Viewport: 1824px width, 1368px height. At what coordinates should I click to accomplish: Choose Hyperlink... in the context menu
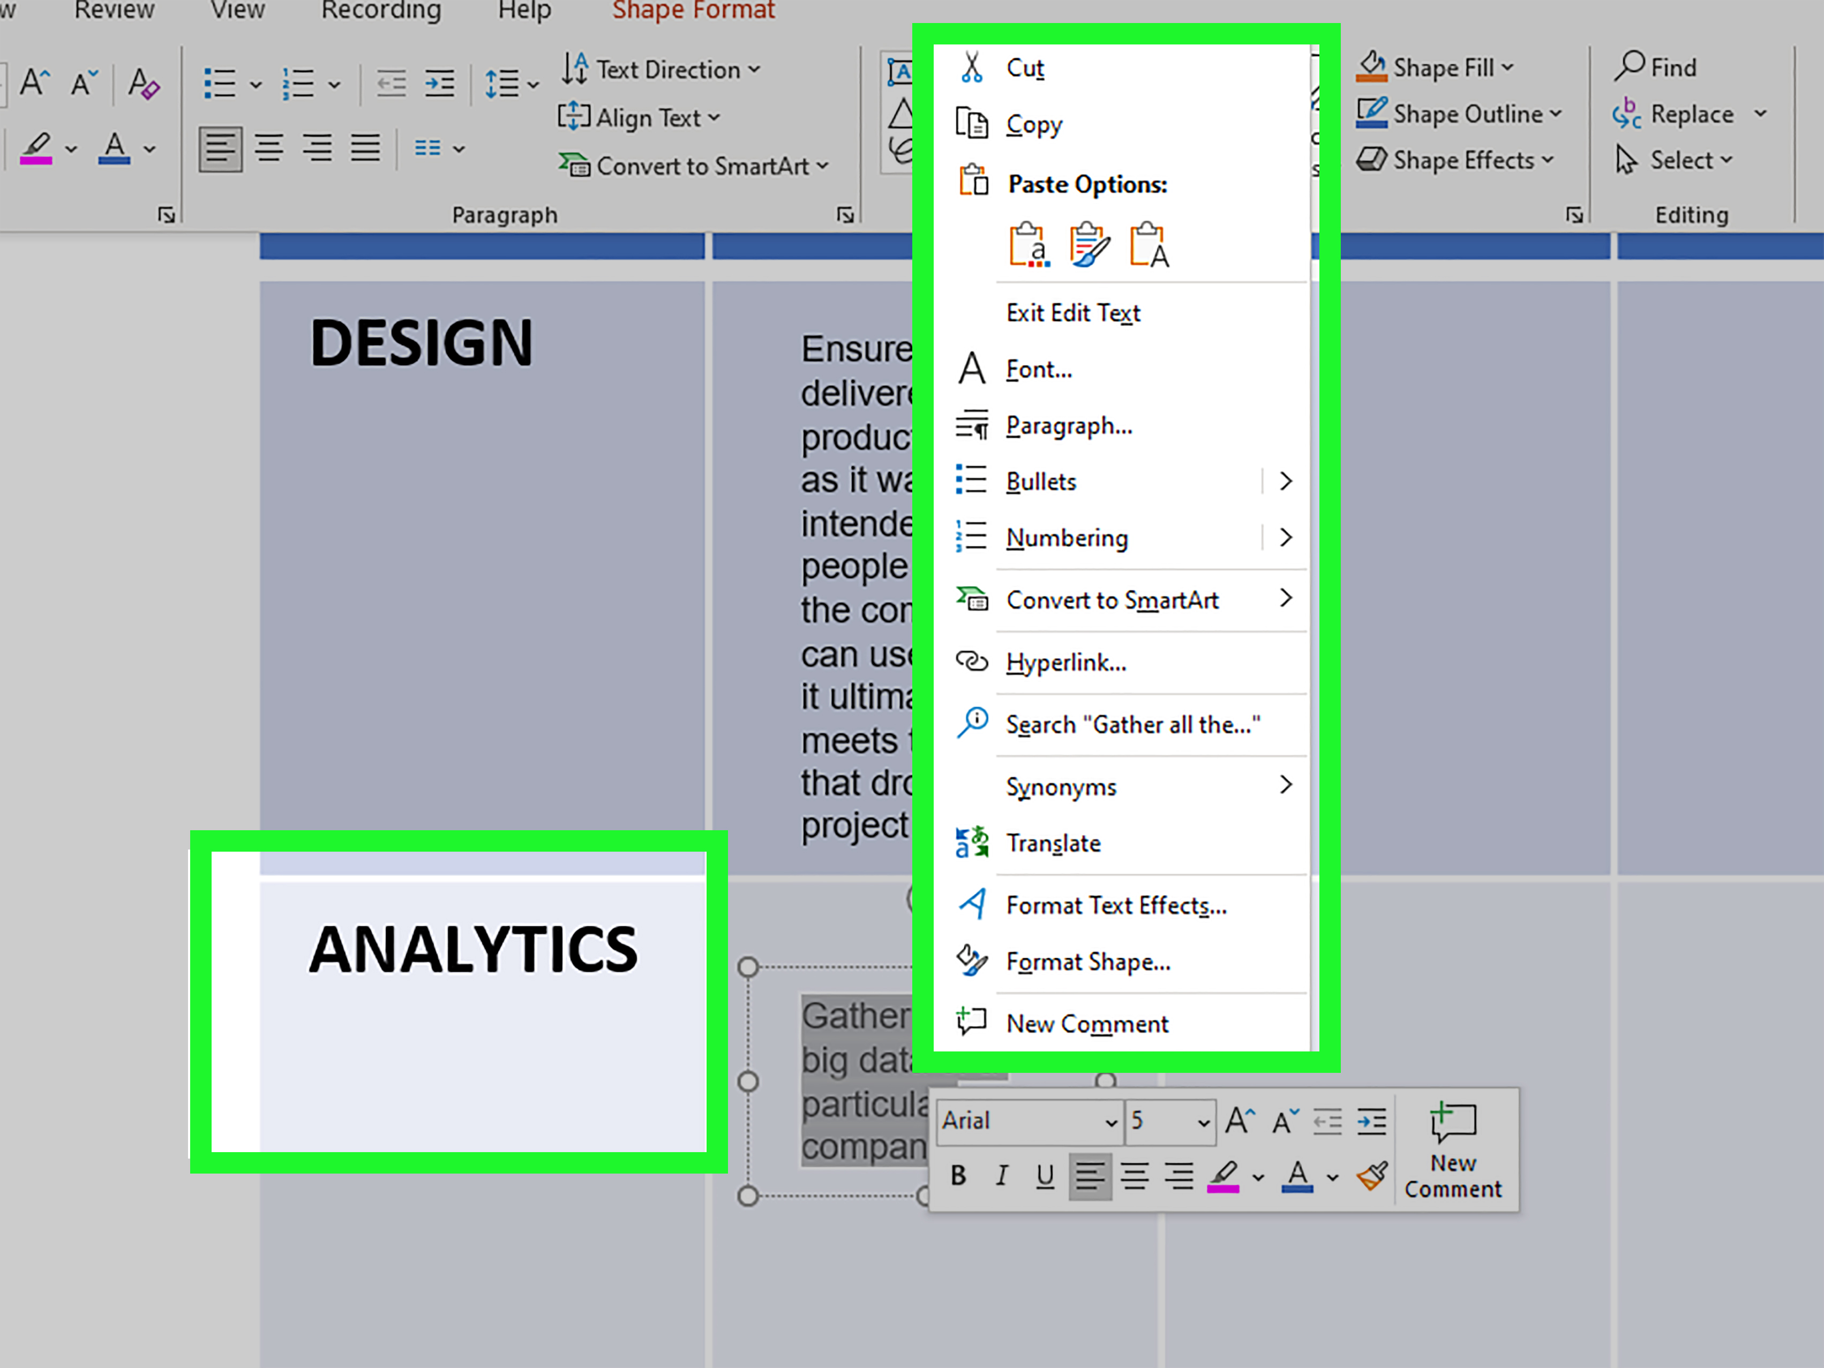pos(1066,663)
